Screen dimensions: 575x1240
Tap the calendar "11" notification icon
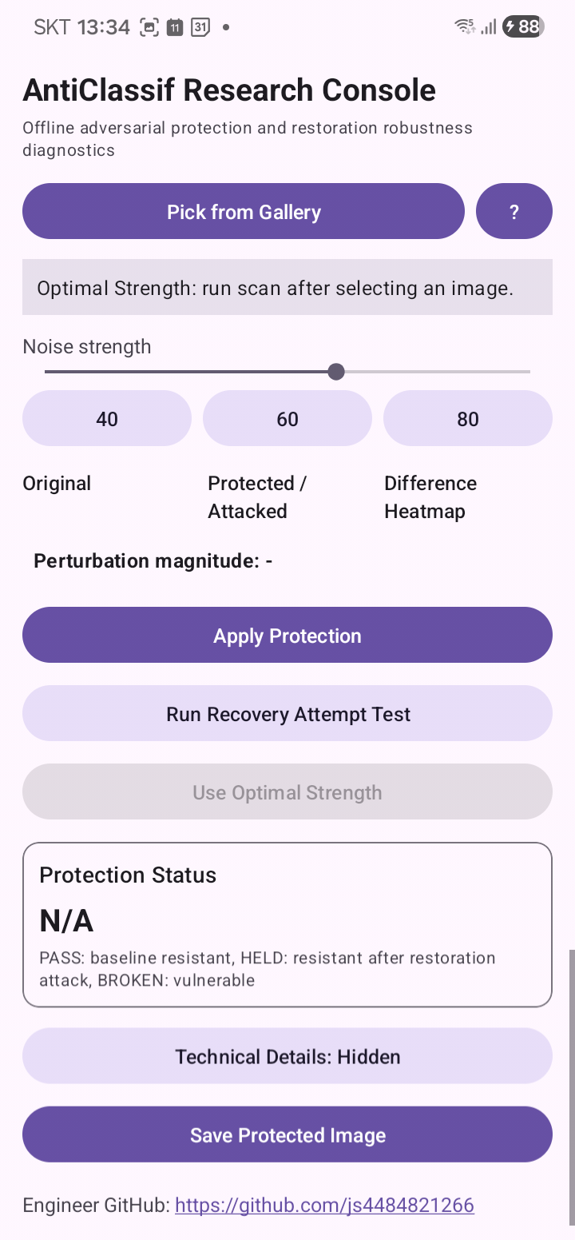(x=175, y=27)
